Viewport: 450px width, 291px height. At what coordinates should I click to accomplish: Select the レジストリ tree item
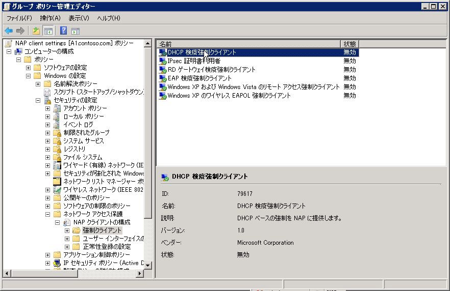click(x=74, y=149)
